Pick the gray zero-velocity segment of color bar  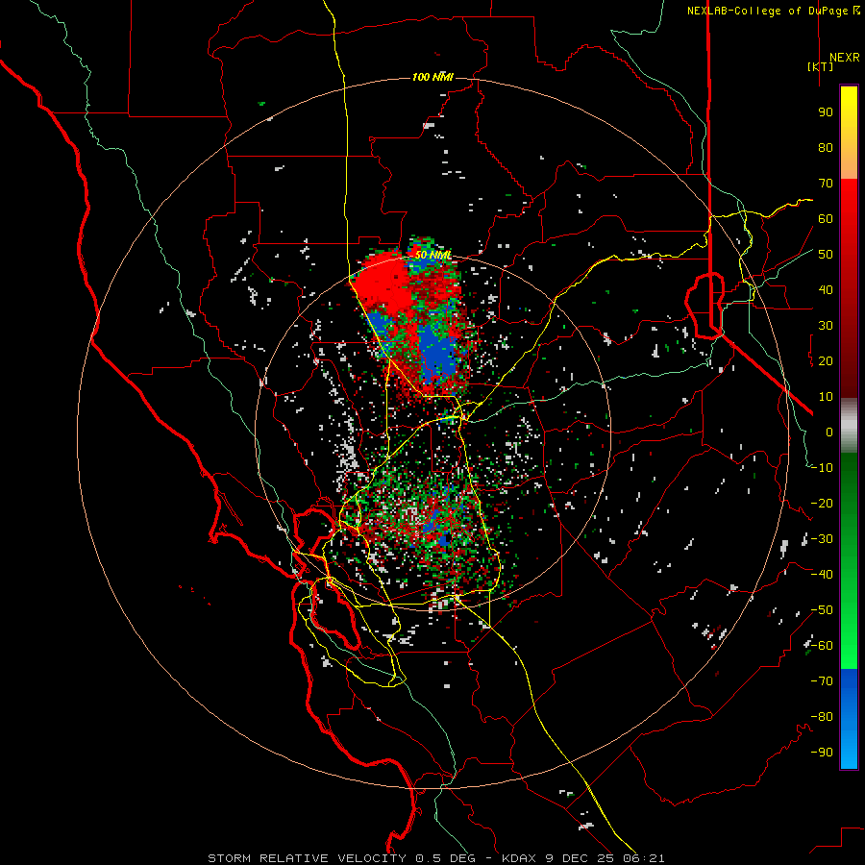coord(849,426)
